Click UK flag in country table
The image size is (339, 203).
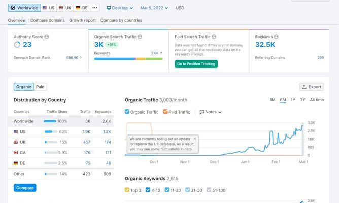16,142
